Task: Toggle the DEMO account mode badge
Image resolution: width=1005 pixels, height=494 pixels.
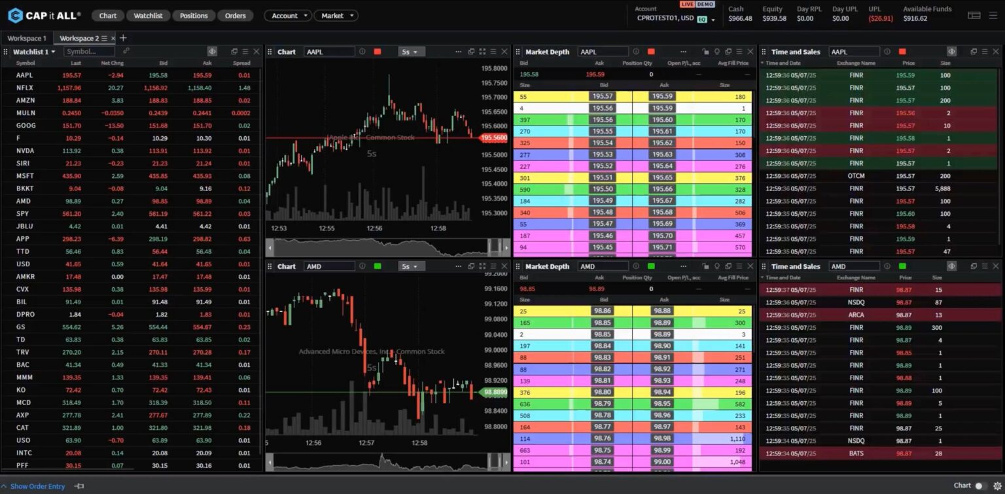Action: 705,5
